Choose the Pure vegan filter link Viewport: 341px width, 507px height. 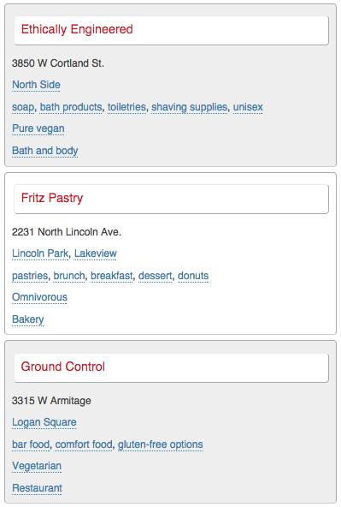coord(38,128)
